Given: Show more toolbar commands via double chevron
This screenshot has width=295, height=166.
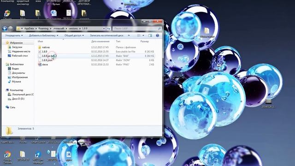Looking at the screenshot, I should click(x=129, y=36).
